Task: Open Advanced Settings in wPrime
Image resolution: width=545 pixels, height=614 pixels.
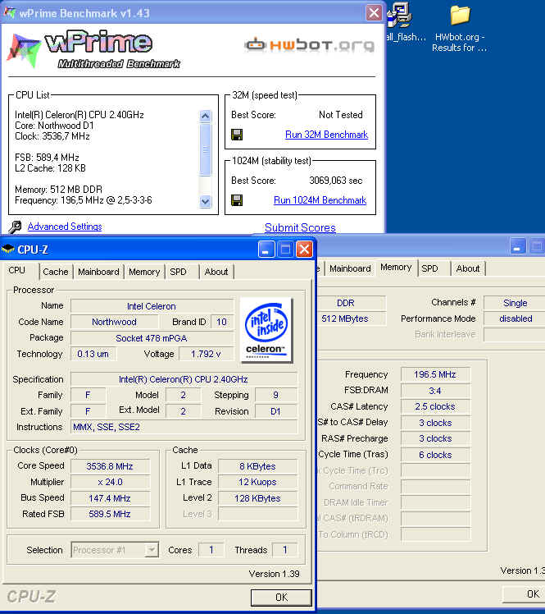Action: (65, 227)
